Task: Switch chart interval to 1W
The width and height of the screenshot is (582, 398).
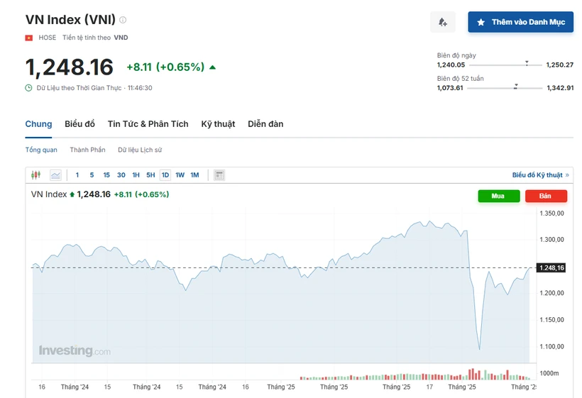Action: point(180,175)
